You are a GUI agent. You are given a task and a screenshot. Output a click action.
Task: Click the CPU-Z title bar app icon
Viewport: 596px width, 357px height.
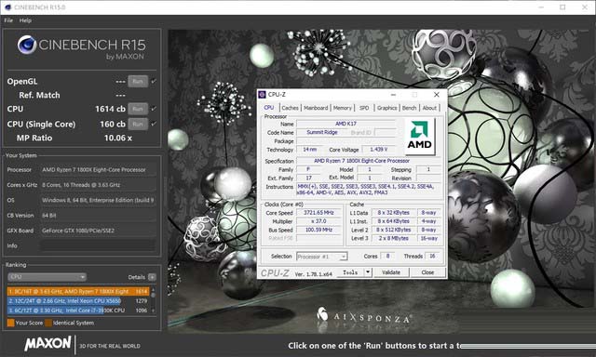(x=263, y=95)
